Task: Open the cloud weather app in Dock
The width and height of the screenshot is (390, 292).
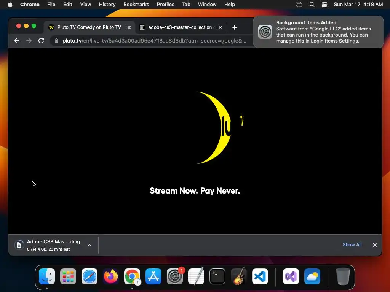Action: pos(312,276)
